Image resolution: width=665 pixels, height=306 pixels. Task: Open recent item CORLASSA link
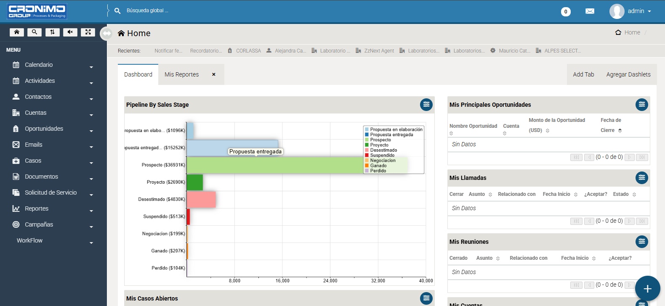(x=248, y=51)
